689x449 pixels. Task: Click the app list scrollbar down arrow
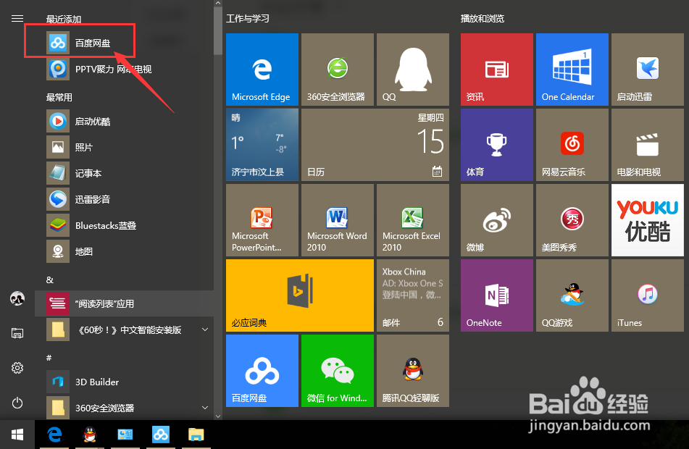218,416
